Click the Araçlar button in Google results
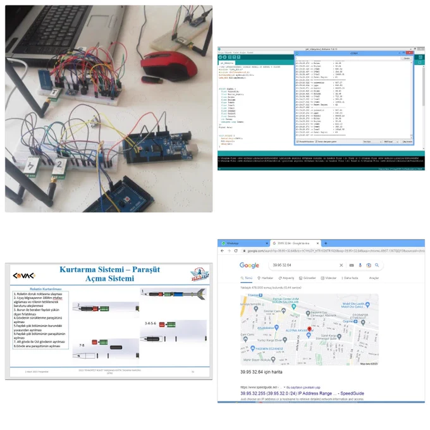The image size is (430, 430). coord(374,278)
